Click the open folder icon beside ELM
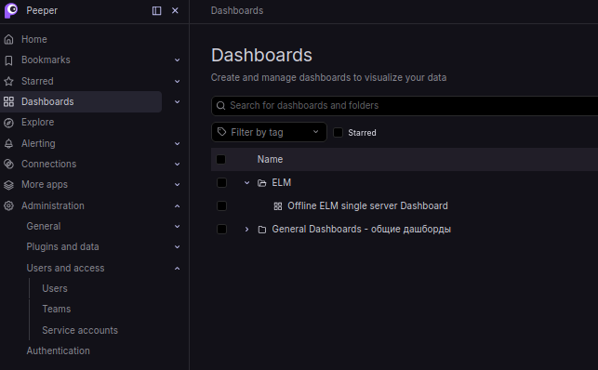This screenshot has height=370, width=598. point(261,183)
